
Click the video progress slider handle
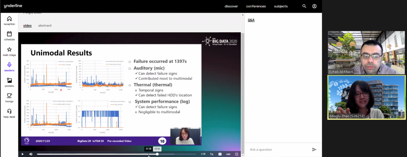click(x=157, y=154)
